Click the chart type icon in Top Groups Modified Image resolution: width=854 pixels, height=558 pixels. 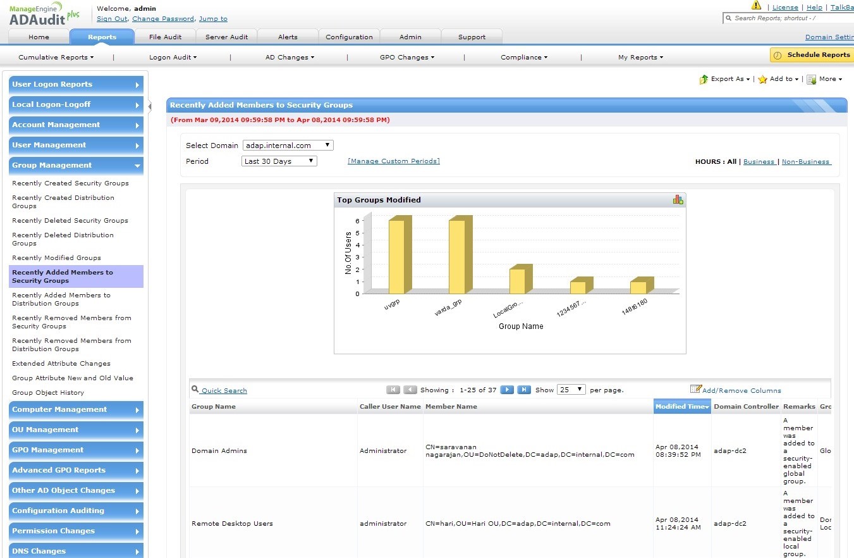click(678, 200)
